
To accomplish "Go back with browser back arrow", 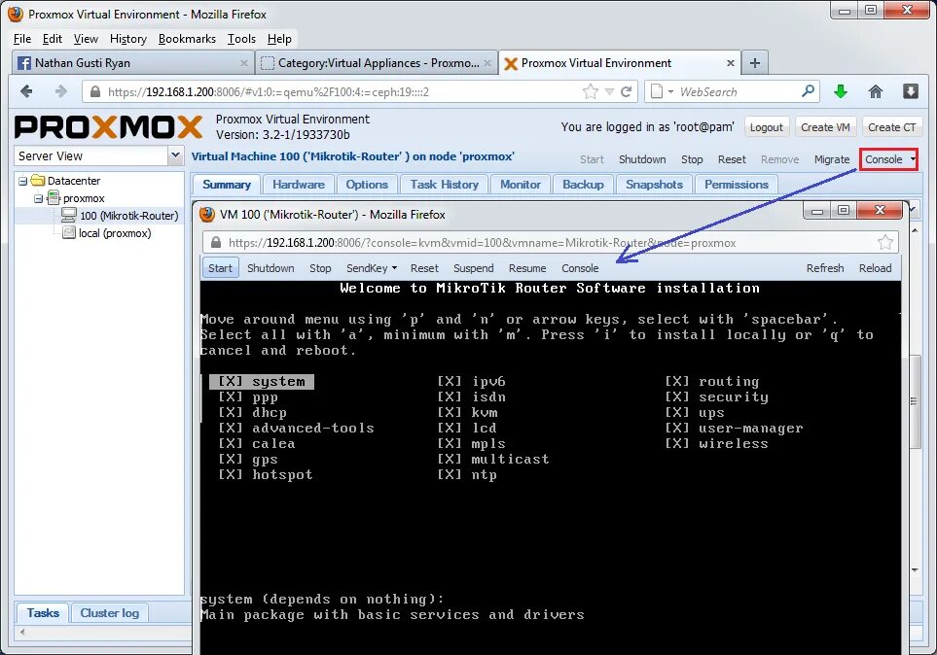I will pos(26,91).
